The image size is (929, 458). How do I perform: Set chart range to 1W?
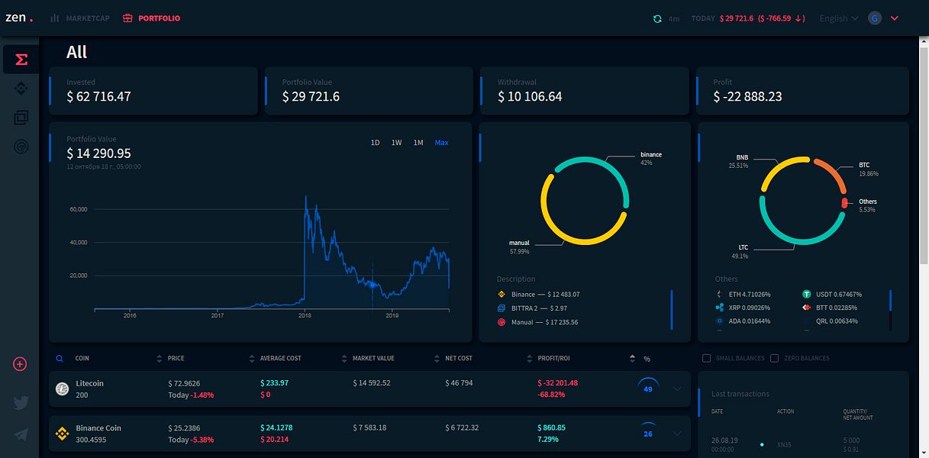(x=397, y=143)
